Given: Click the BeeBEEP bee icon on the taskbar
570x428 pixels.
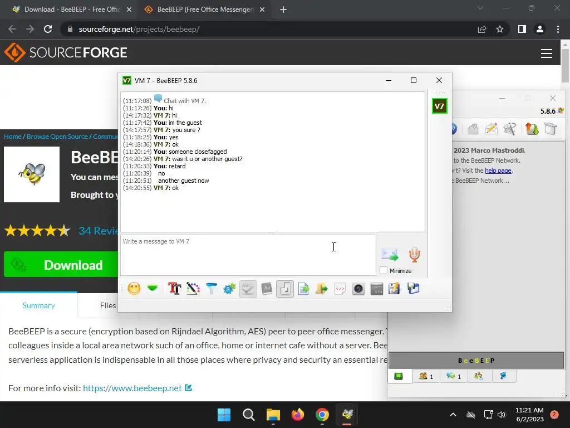Looking at the screenshot, I should pyautogui.click(x=347, y=415).
